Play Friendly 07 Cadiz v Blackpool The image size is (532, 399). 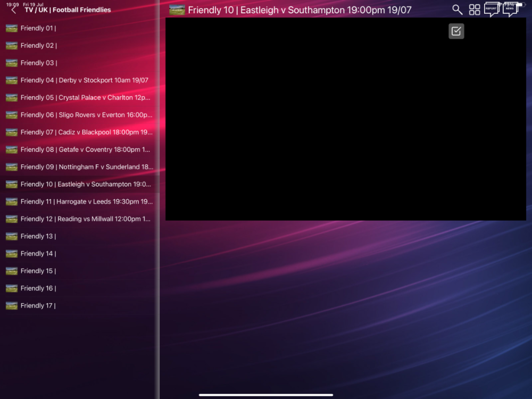(86, 132)
